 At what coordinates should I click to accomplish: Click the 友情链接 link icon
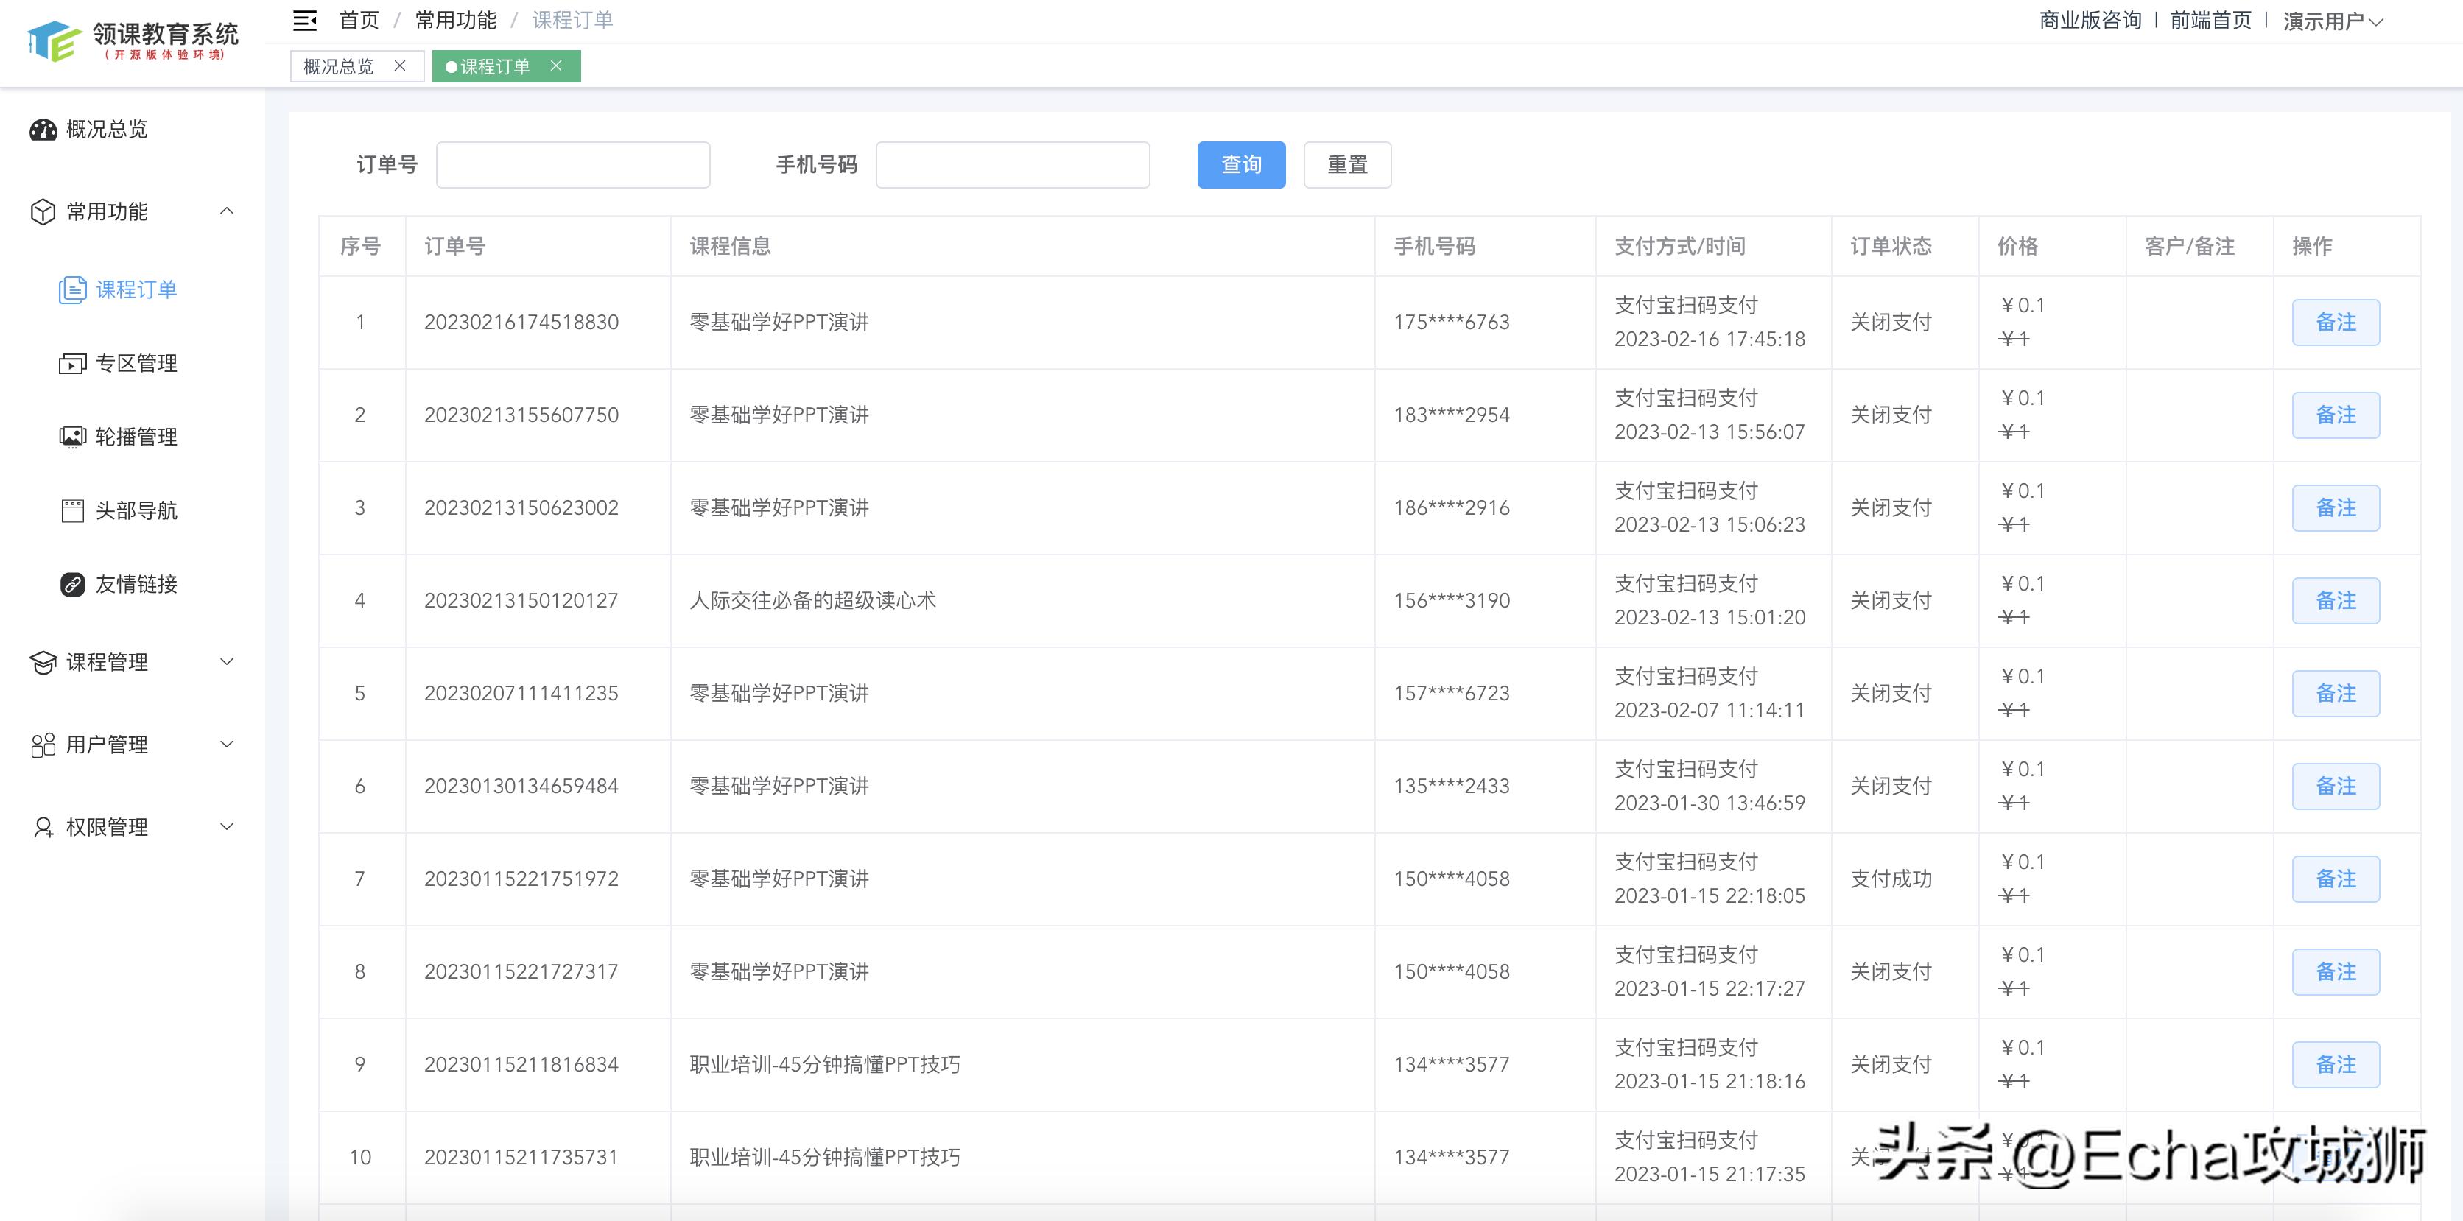pos(74,584)
